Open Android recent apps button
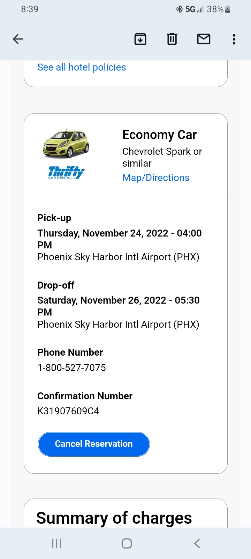Screen dimensions: 251x559 pos(56,543)
